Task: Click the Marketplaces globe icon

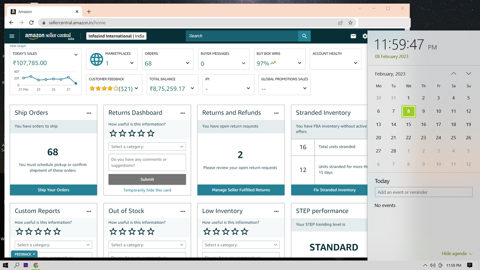Action: pyautogui.click(x=97, y=59)
